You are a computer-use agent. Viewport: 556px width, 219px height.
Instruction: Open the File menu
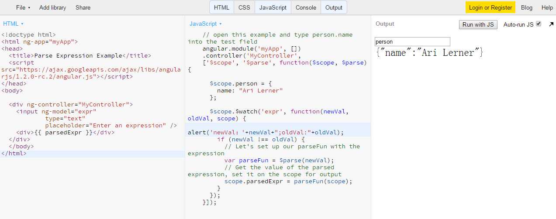tap(23, 7)
